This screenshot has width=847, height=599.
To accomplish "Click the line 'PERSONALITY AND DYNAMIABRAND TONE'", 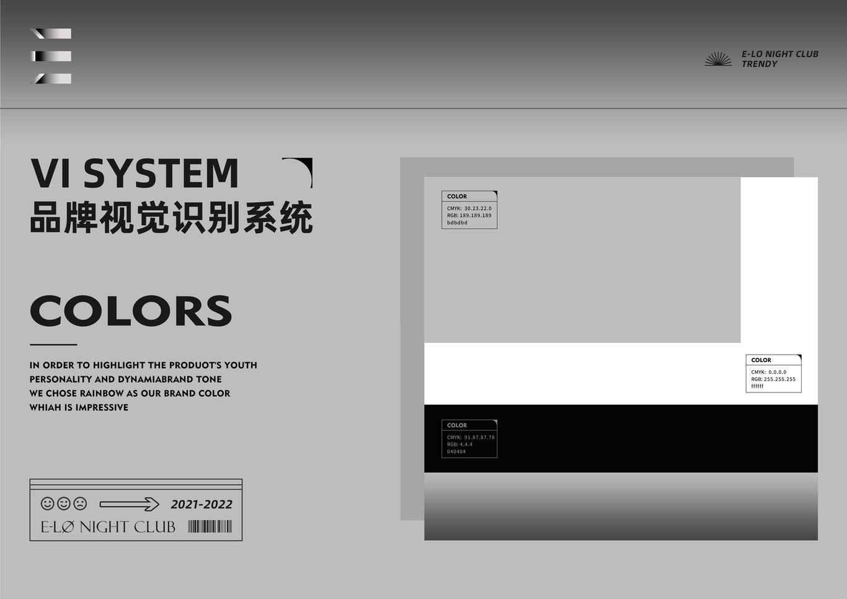I will pos(126,379).
